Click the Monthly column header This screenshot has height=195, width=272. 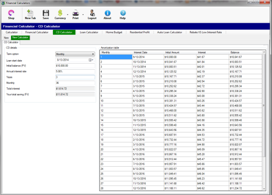pos(116,53)
